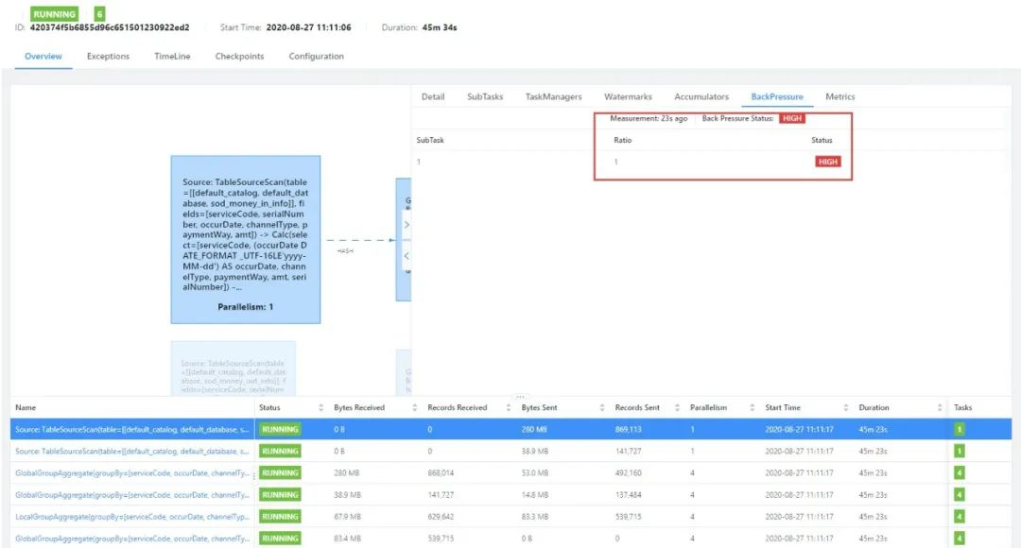Click the Name column header
This screenshot has height=548, width=1021.
click(x=26, y=407)
